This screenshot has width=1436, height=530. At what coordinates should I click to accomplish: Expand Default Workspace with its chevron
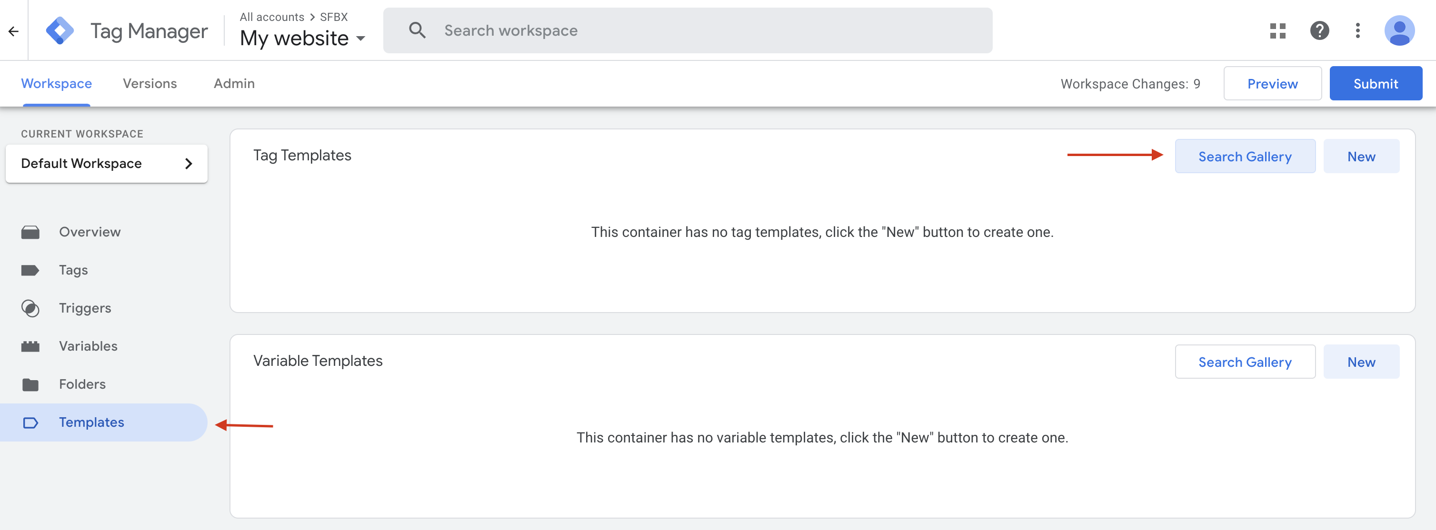coord(189,163)
